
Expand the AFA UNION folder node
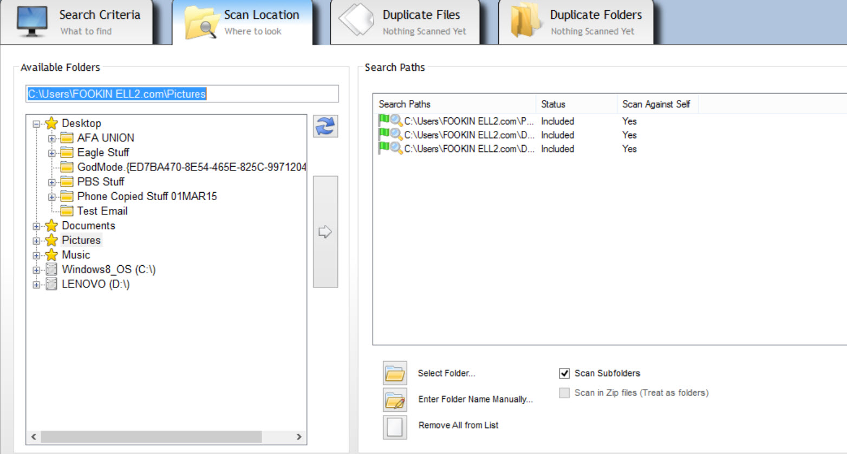tap(51, 139)
